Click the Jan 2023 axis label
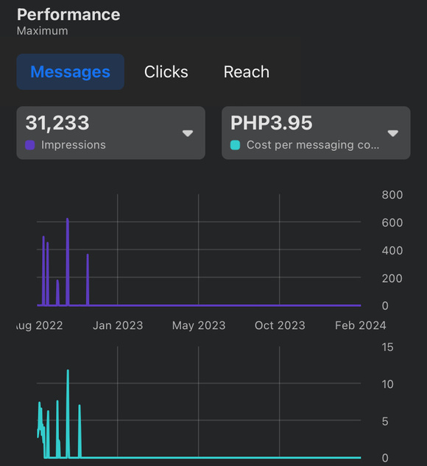 tap(118, 325)
